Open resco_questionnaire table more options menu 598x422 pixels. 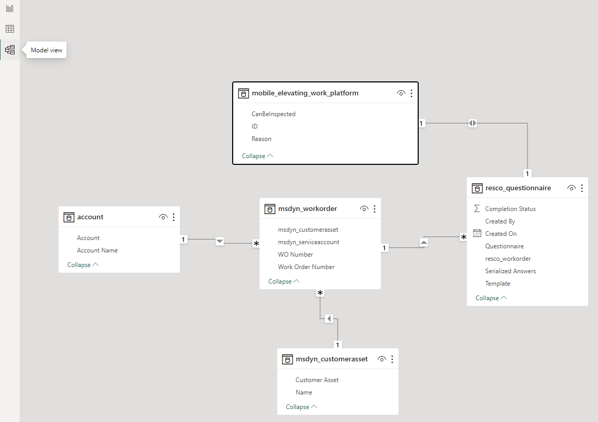[x=582, y=188]
